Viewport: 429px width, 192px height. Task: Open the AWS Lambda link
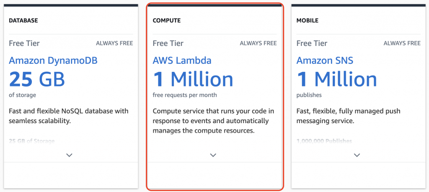pyautogui.click(x=182, y=61)
